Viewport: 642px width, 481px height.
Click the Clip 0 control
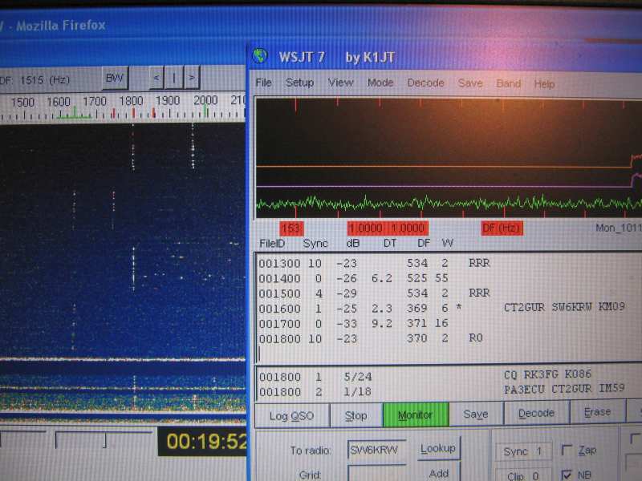click(522, 475)
